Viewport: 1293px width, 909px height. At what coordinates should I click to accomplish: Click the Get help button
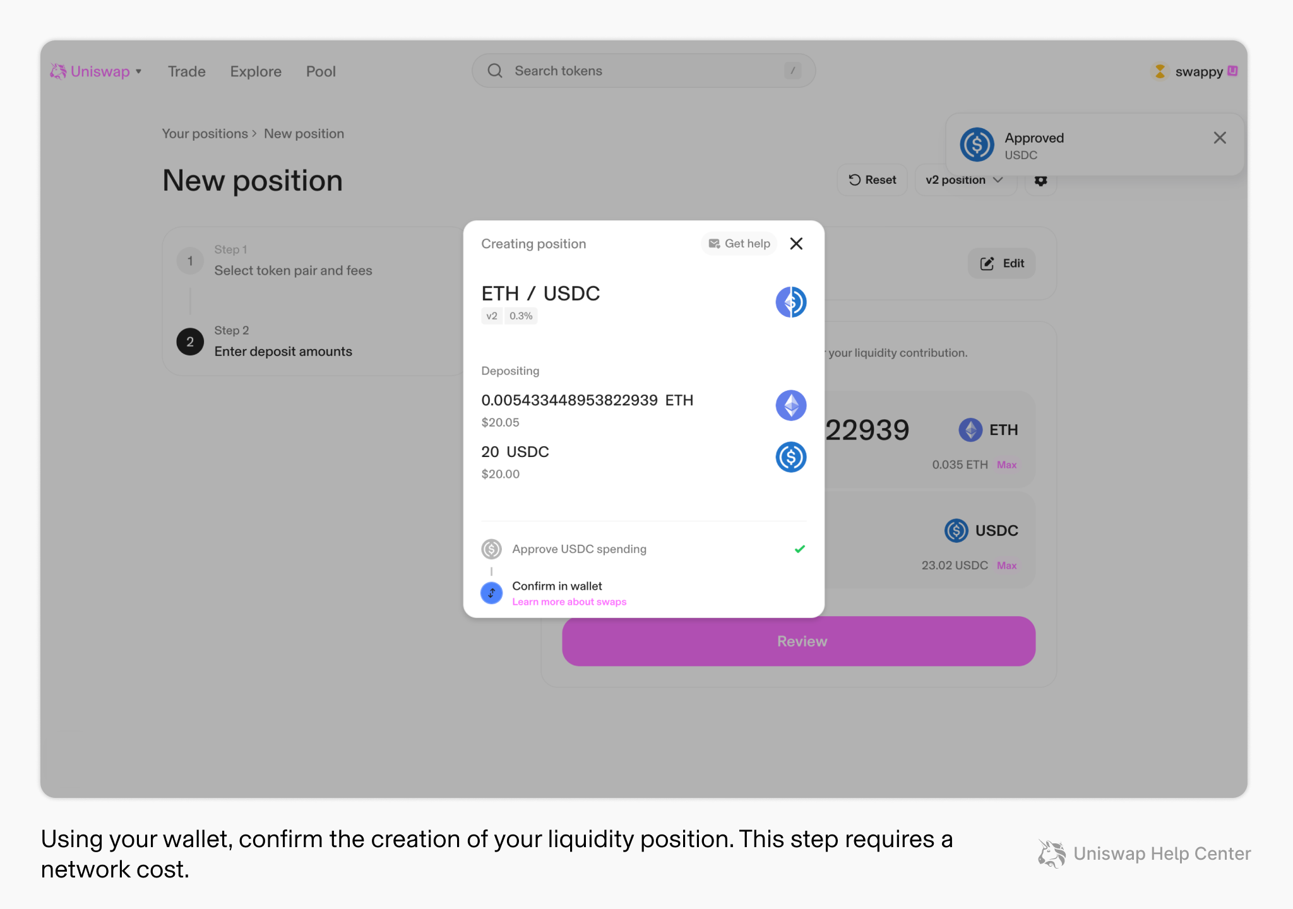click(x=739, y=244)
